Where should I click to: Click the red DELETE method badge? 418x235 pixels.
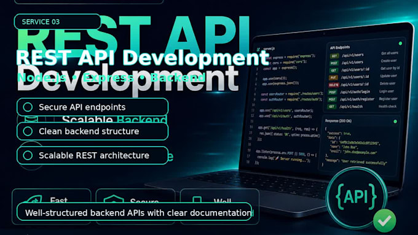coord(334,85)
